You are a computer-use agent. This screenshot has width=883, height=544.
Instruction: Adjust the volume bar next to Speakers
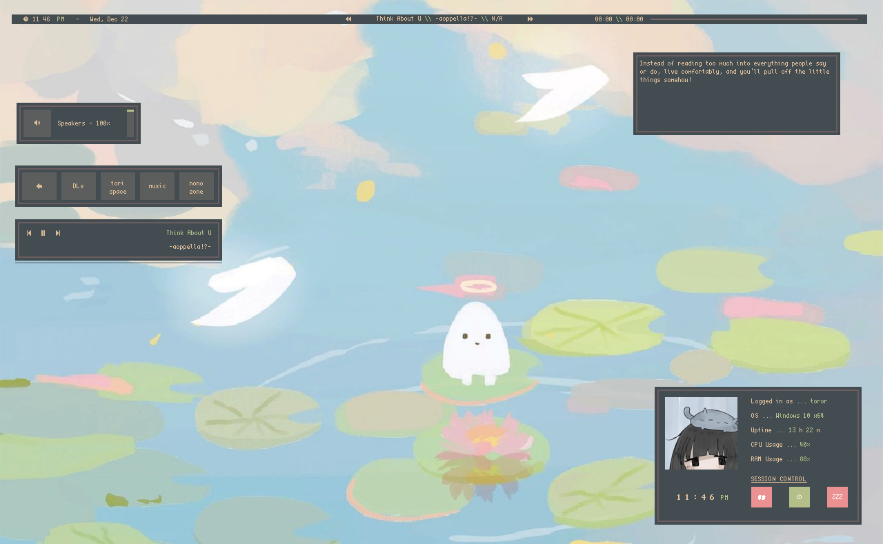[x=130, y=123]
